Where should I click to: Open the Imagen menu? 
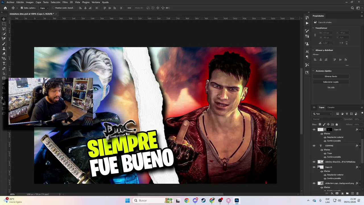tap(30, 2)
